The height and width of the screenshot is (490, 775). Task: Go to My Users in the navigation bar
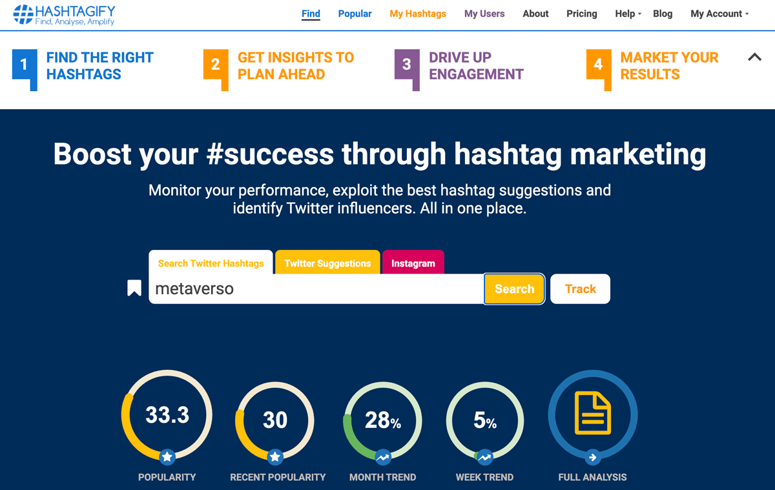pyautogui.click(x=484, y=13)
